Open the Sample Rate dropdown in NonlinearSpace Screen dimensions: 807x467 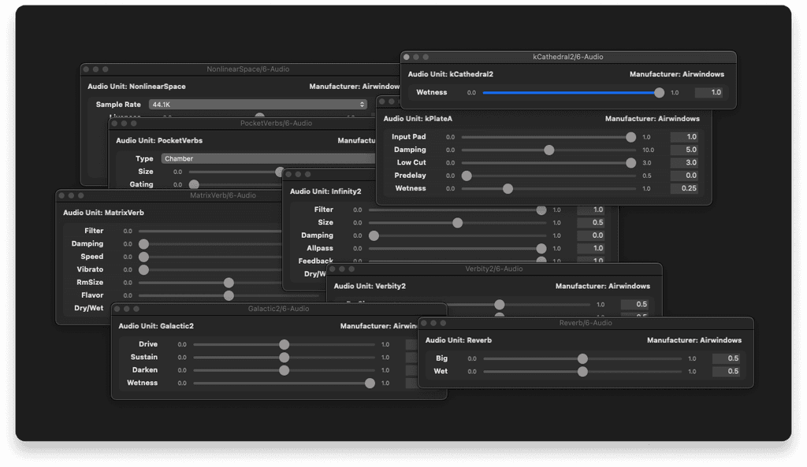click(258, 104)
